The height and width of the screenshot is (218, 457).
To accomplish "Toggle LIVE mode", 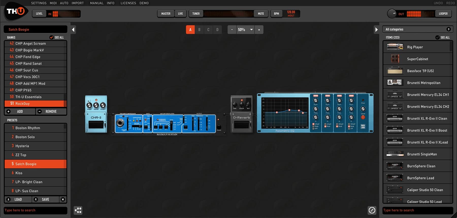I will pos(181,14).
